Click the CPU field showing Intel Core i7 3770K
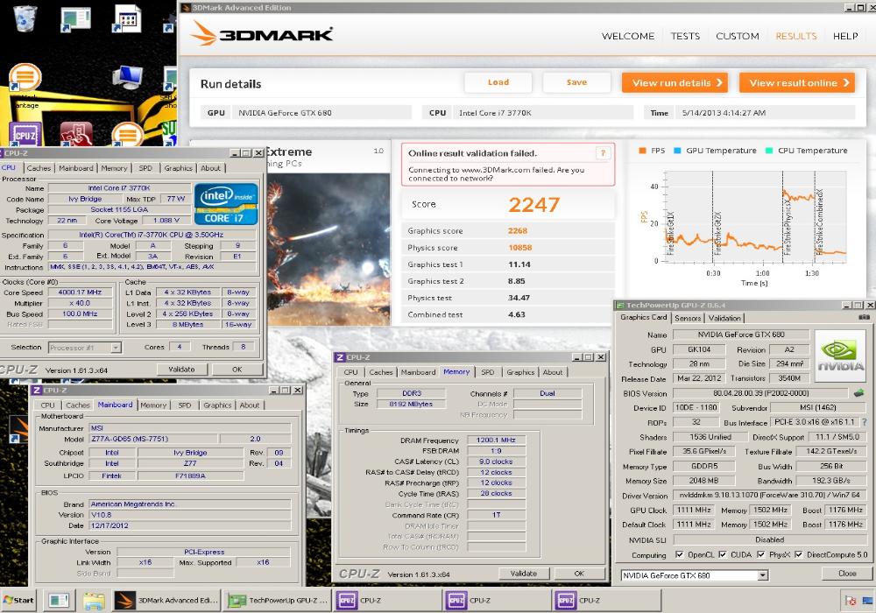 (543, 112)
